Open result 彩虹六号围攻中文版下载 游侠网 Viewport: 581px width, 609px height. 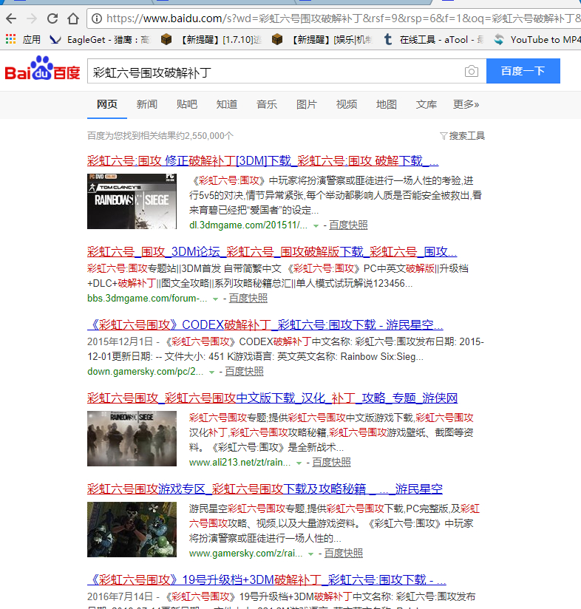click(x=272, y=398)
